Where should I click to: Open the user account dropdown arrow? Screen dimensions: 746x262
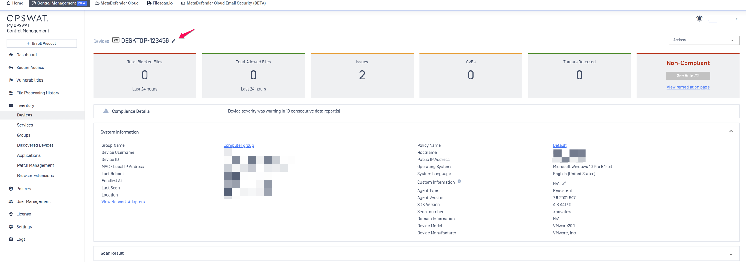[x=736, y=19]
